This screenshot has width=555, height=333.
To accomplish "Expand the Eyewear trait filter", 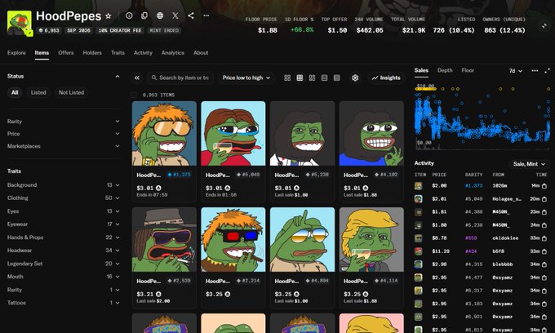I will (x=64, y=224).
